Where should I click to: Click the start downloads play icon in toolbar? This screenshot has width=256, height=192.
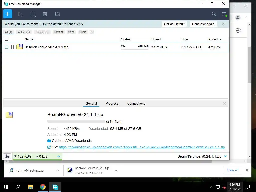point(21,14)
